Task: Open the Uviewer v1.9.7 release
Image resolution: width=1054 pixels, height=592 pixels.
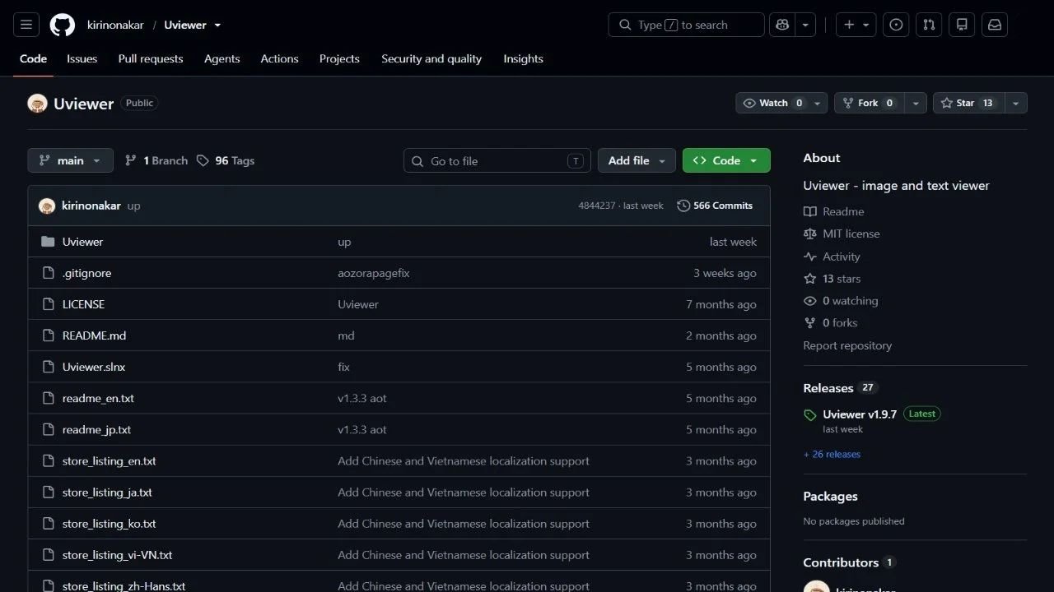Action: [x=860, y=414]
